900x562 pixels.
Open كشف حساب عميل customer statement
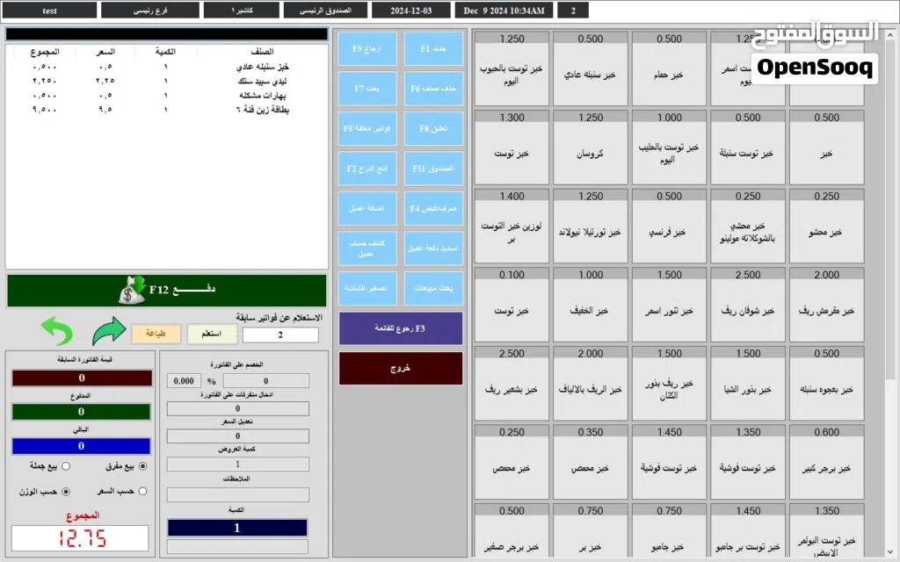(x=367, y=249)
